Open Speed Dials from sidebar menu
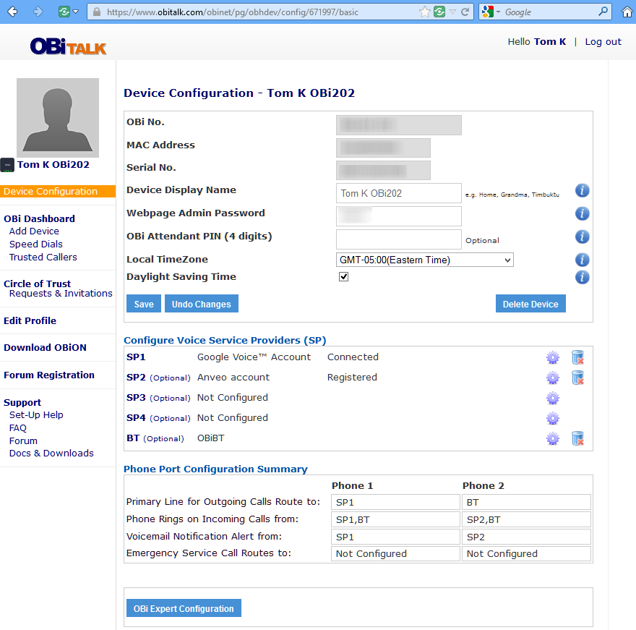Viewport: 636px width, 630px height. tap(36, 244)
